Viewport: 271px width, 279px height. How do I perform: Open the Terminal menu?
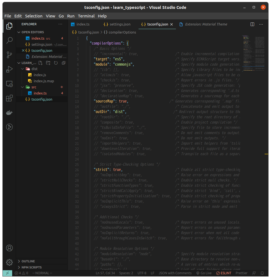(x=86, y=16)
